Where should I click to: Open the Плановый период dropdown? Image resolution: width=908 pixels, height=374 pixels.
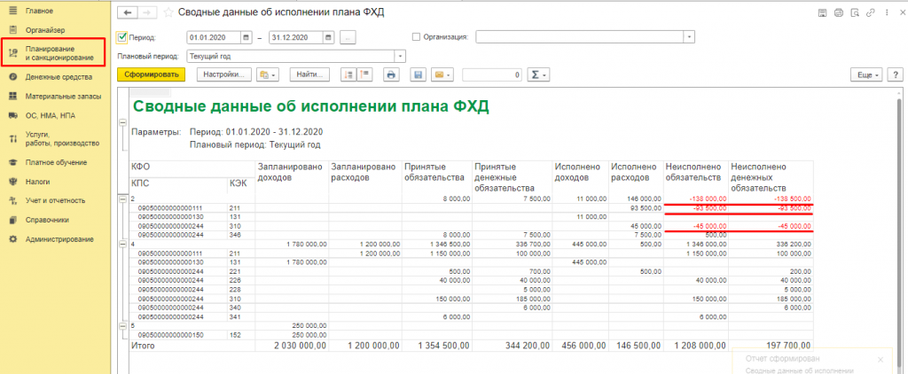[x=400, y=55]
